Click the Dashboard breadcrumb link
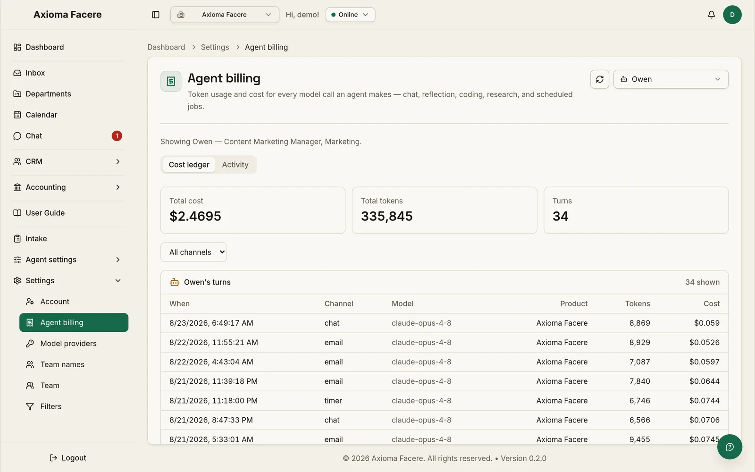755x472 pixels. (x=166, y=47)
